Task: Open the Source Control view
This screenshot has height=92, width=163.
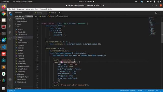Action: click(x=10, y=26)
